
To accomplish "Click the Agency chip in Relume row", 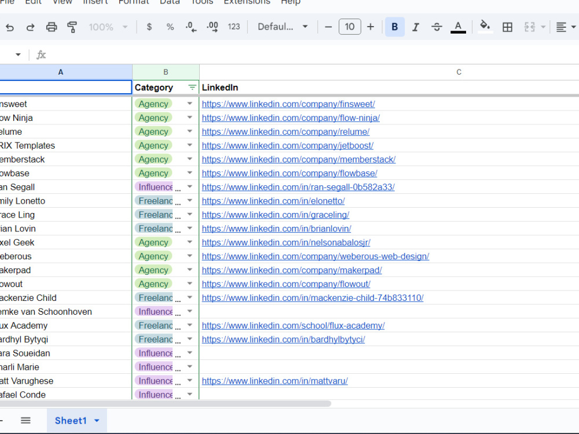I will 153,132.
